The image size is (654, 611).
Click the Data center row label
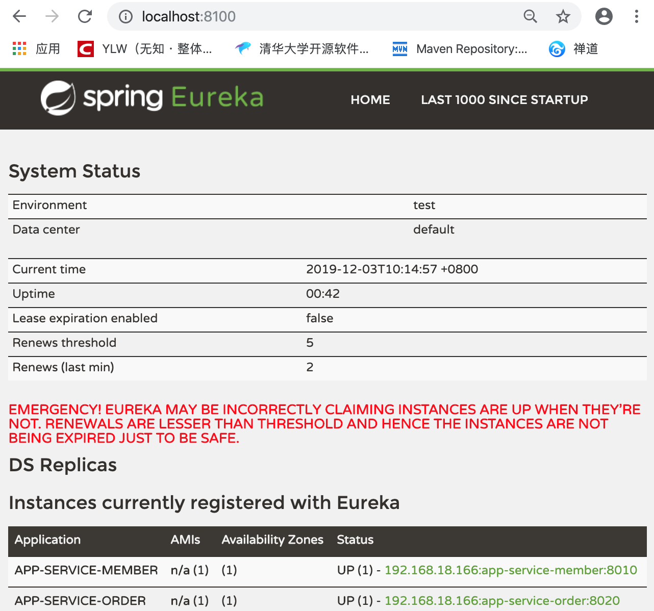(46, 230)
